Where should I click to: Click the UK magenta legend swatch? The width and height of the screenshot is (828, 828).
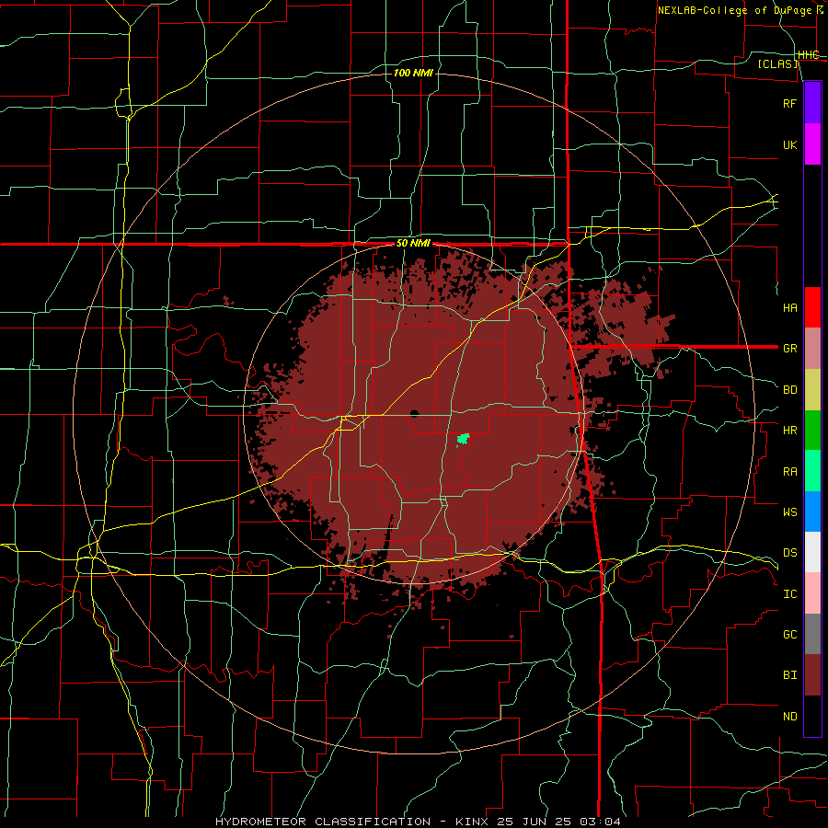coord(812,144)
